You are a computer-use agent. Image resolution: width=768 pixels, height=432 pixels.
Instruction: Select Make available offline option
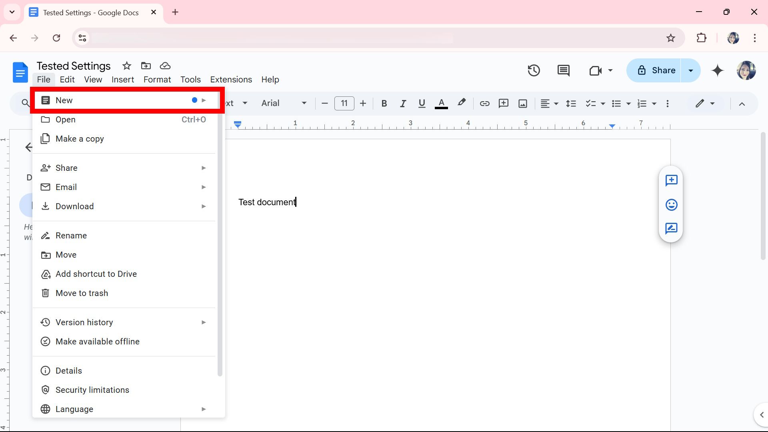98,341
